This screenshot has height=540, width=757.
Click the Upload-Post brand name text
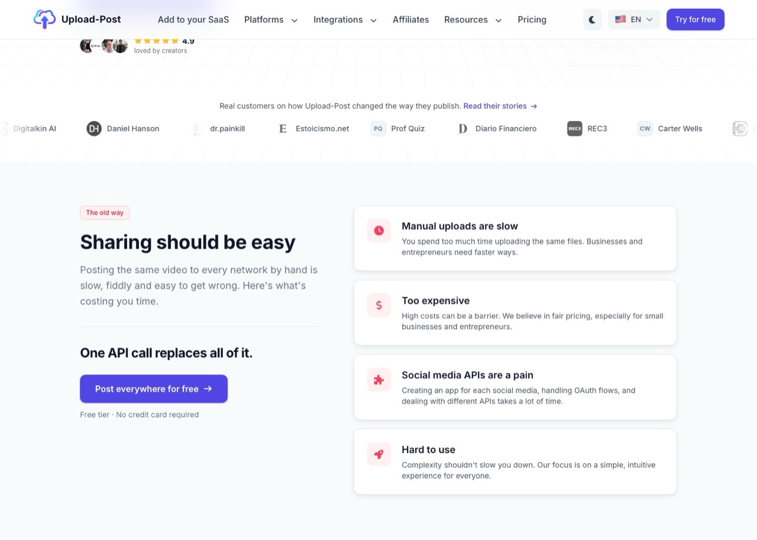point(91,19)
